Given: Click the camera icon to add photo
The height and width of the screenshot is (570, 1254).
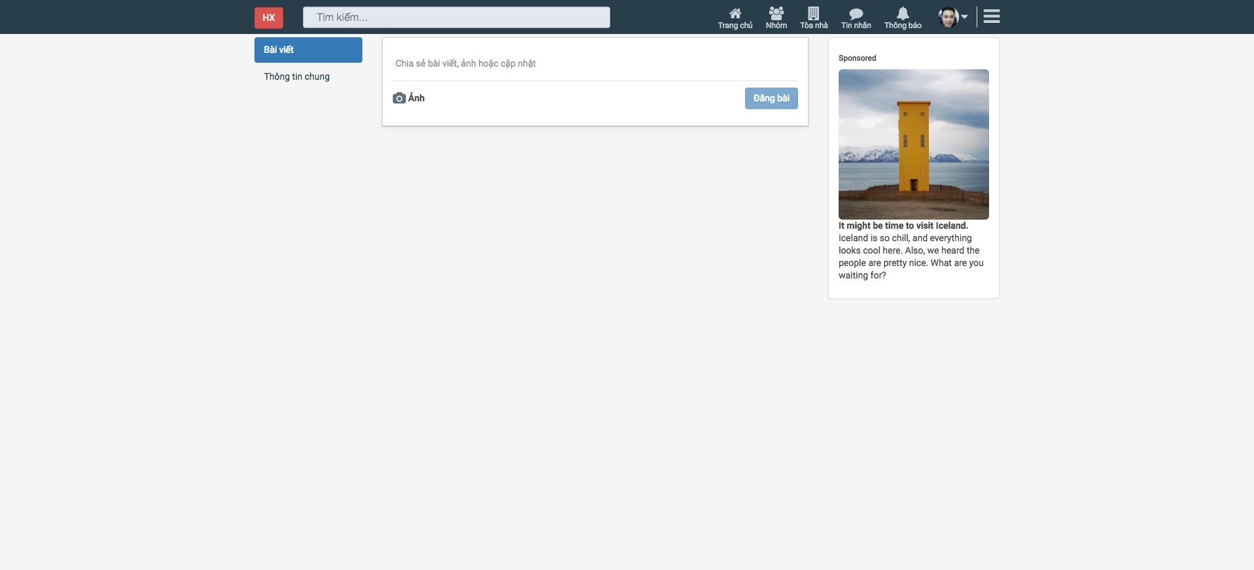Looking at the screenshot, I should tap(399, 98).
